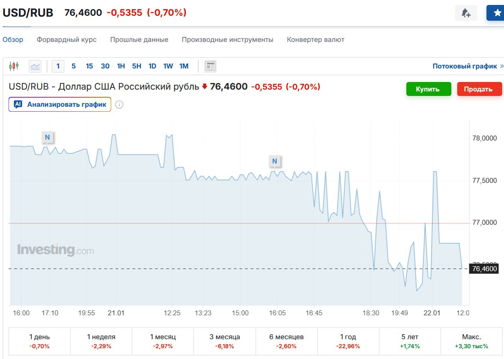
Task: Open the news marker N near 17:10
Action: tap(47, 137)
